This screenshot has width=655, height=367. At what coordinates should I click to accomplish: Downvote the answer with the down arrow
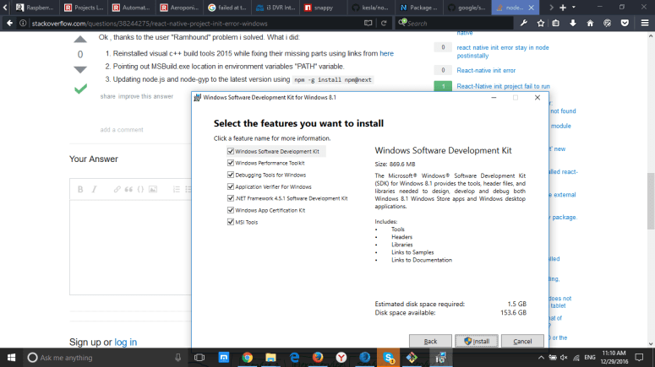(x=80, y=71)
